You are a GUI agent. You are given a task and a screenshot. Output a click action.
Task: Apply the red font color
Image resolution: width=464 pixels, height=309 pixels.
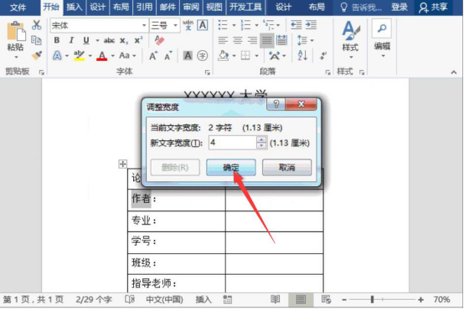coord(102,55)
